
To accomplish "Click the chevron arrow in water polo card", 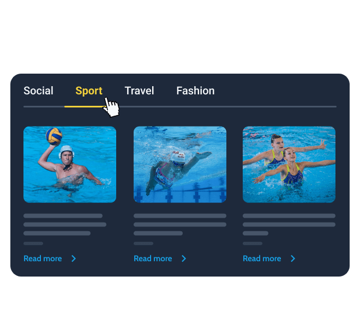I will (x=74, y=259).
